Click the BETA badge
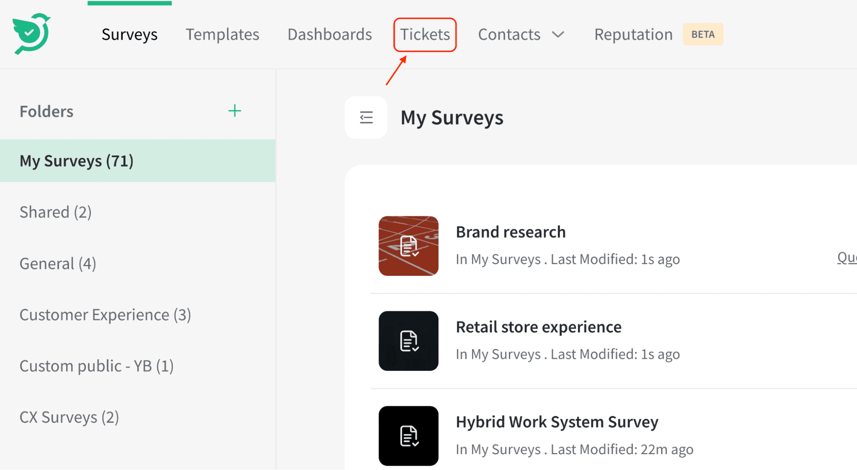The image size is (857, 470). [x=703, y=34]
